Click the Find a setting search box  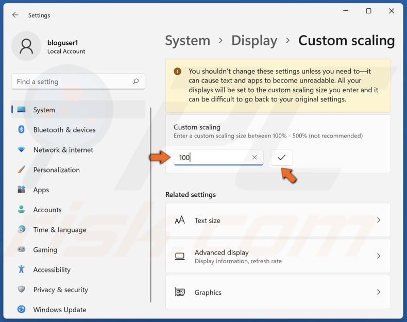[78, 81]
